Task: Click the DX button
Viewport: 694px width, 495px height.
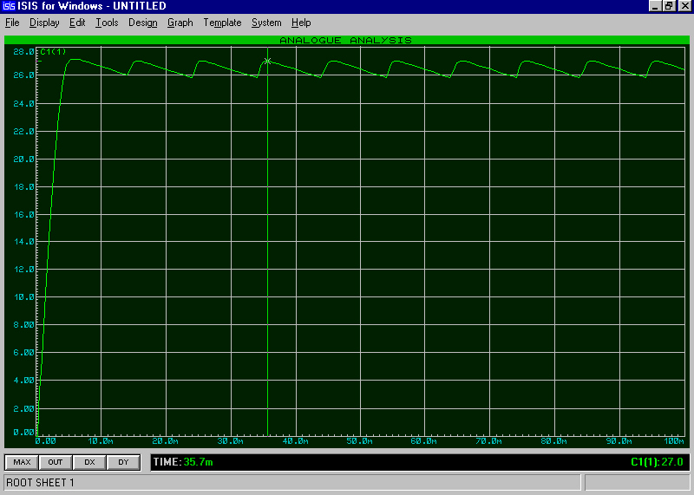Action: (x=89, y=462)
